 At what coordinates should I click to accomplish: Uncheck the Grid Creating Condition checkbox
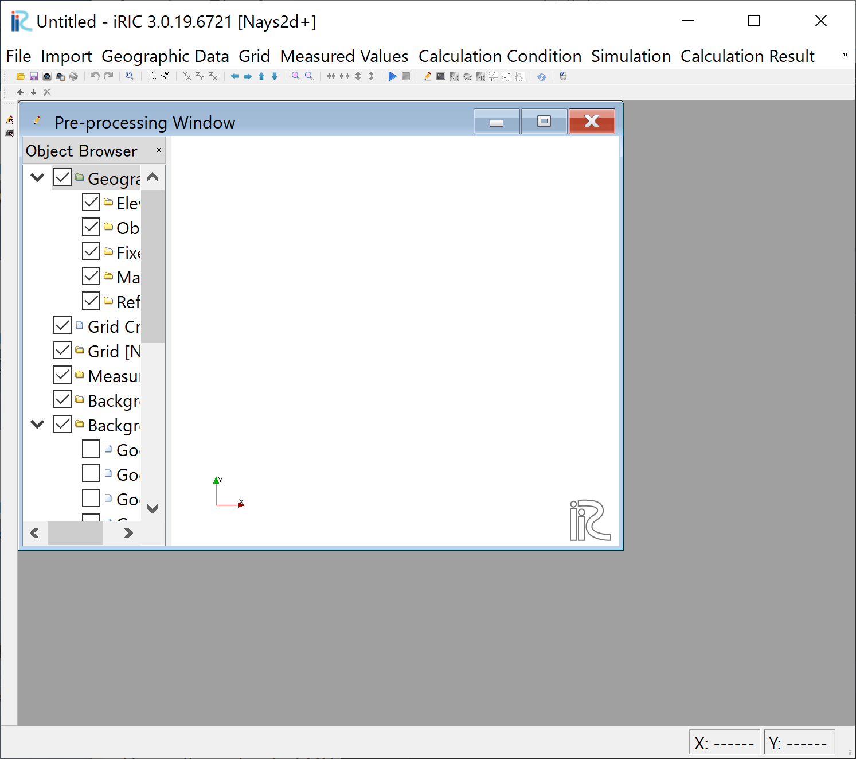(x=62, y=325)
